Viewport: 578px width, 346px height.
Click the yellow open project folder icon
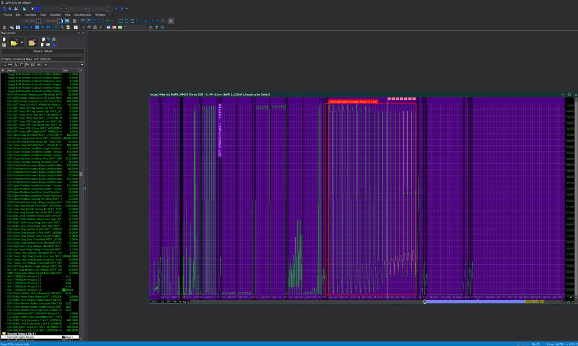click(14, 42)
